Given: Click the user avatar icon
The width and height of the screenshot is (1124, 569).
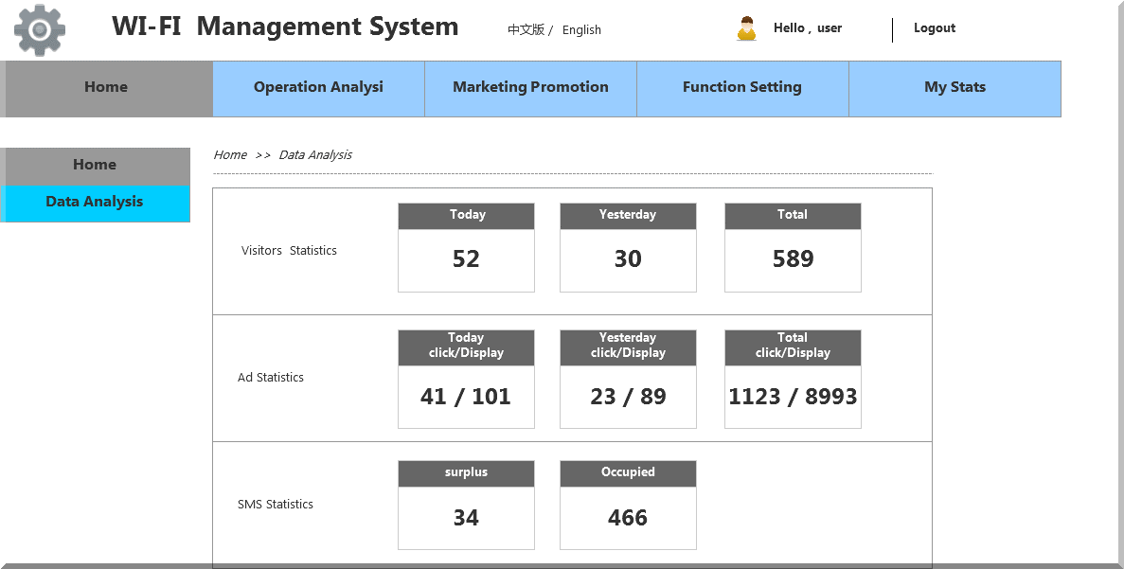Looking at the screenshot, I should 746,29.
